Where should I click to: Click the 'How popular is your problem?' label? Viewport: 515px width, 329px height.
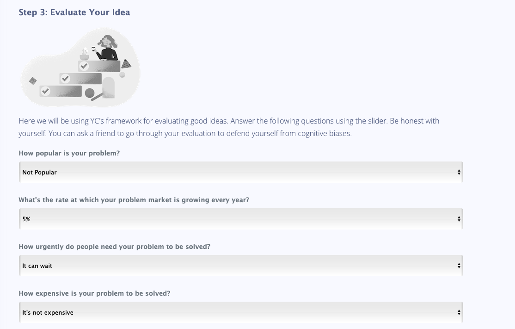pos(68,153)
